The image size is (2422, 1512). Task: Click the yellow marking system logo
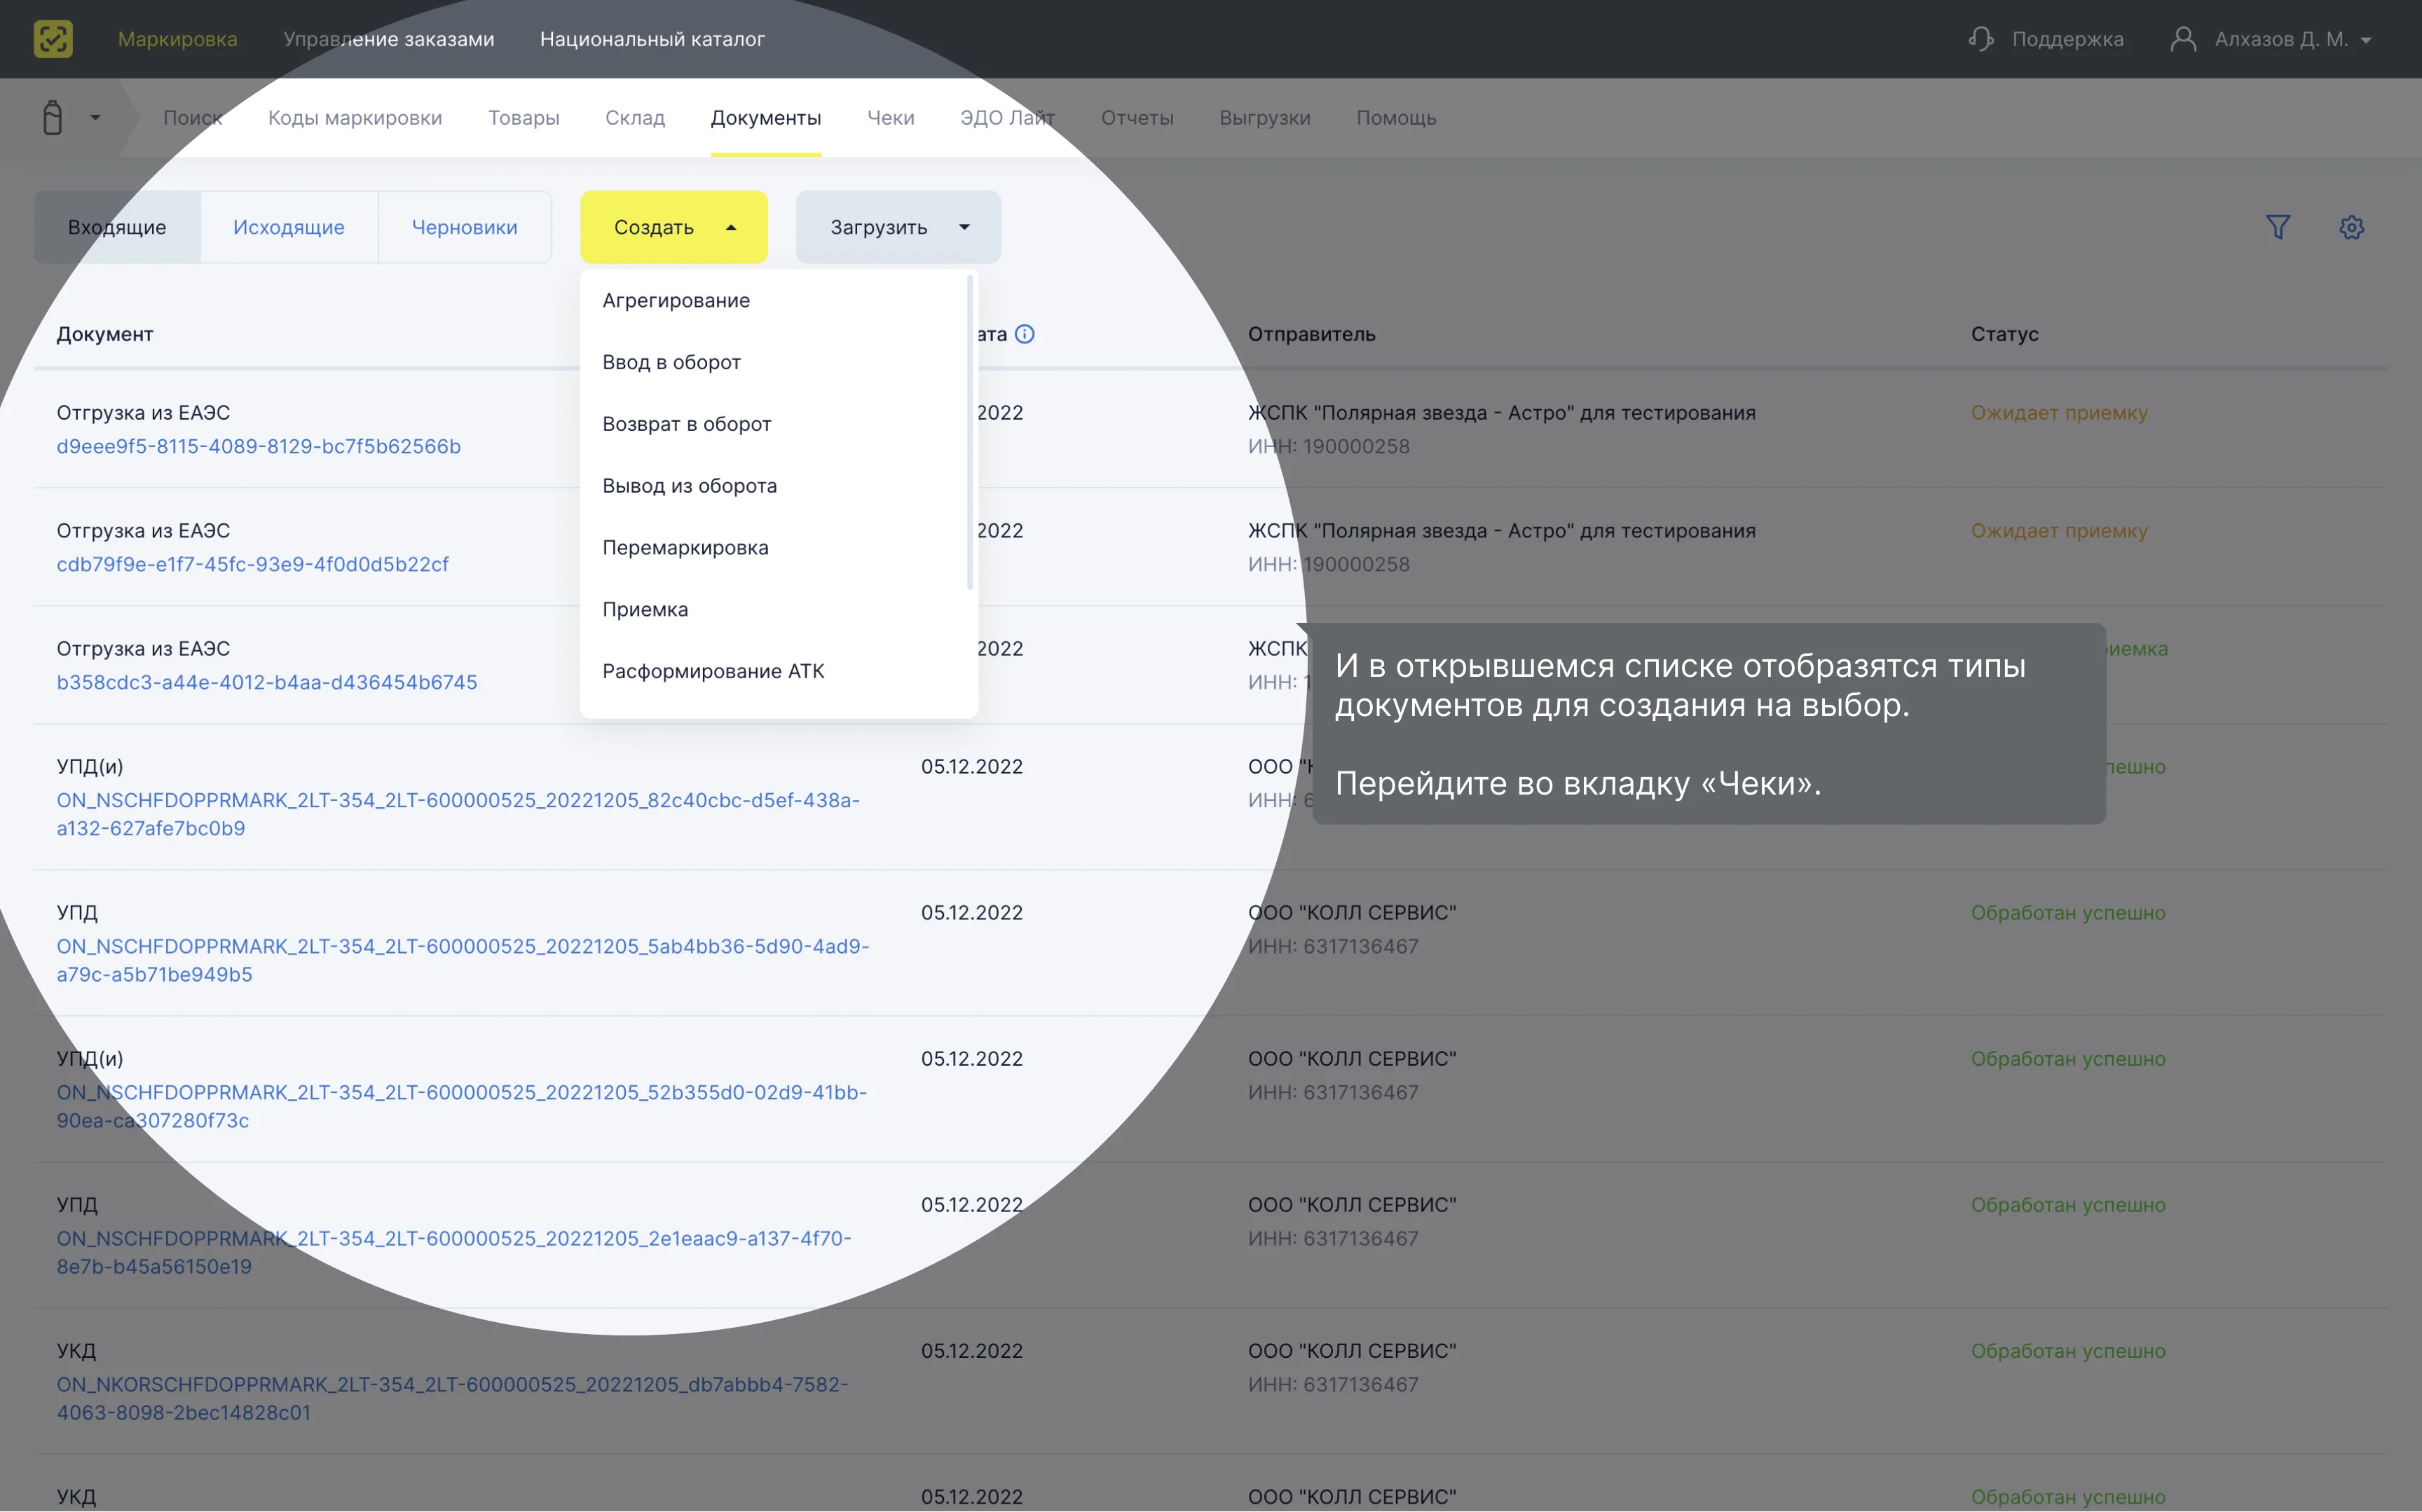click(53, 39)
